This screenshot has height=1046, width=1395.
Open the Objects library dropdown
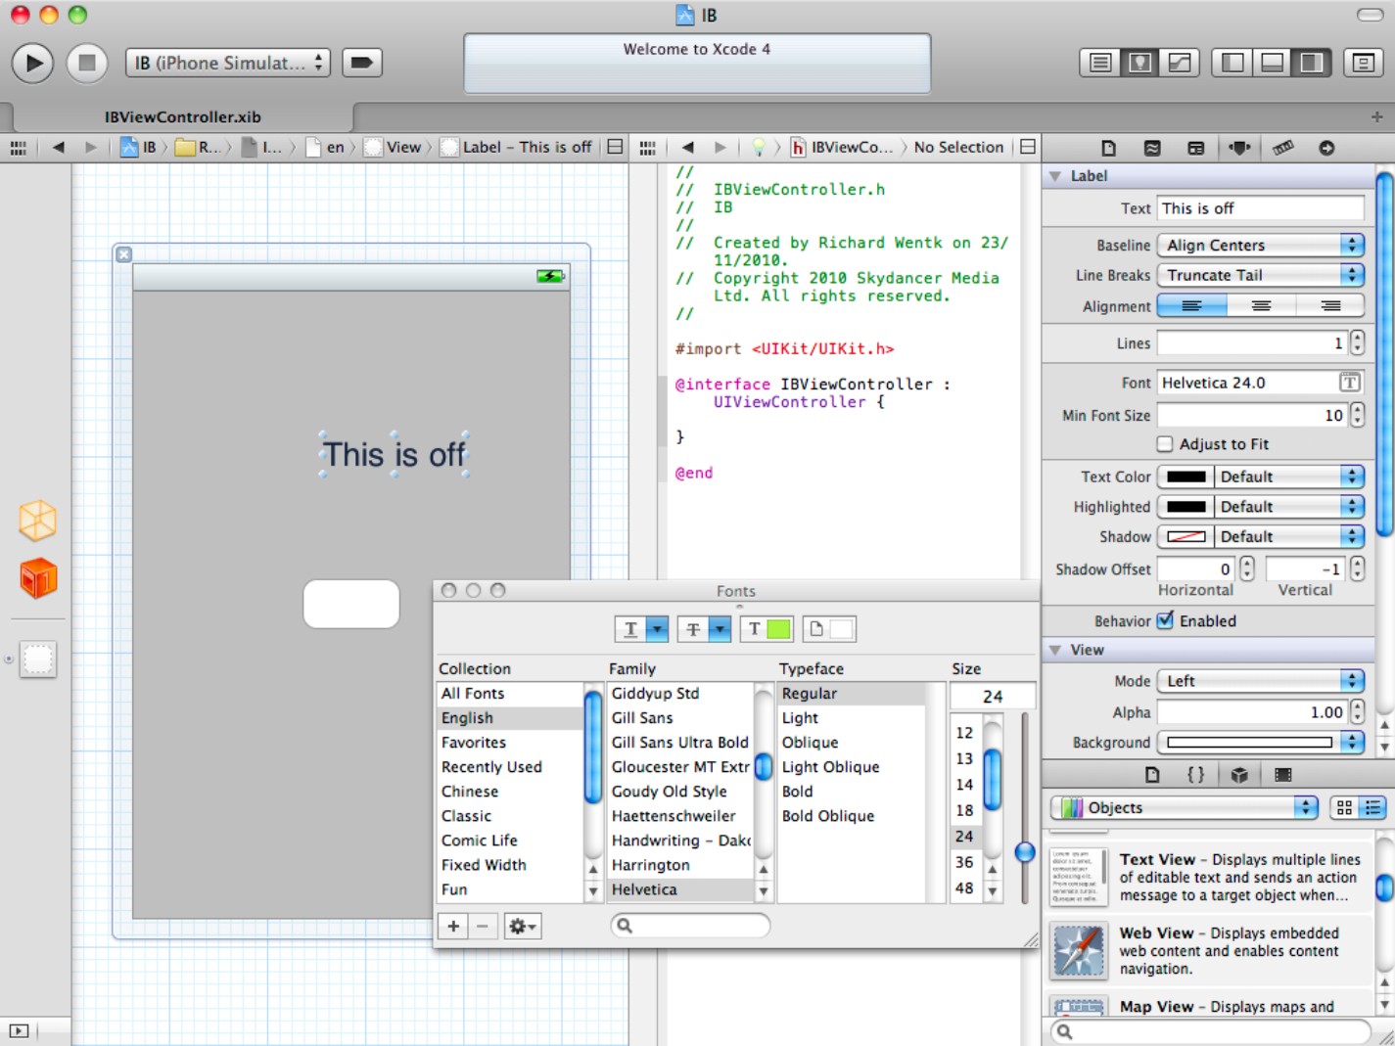click(x=1185, y=807)
